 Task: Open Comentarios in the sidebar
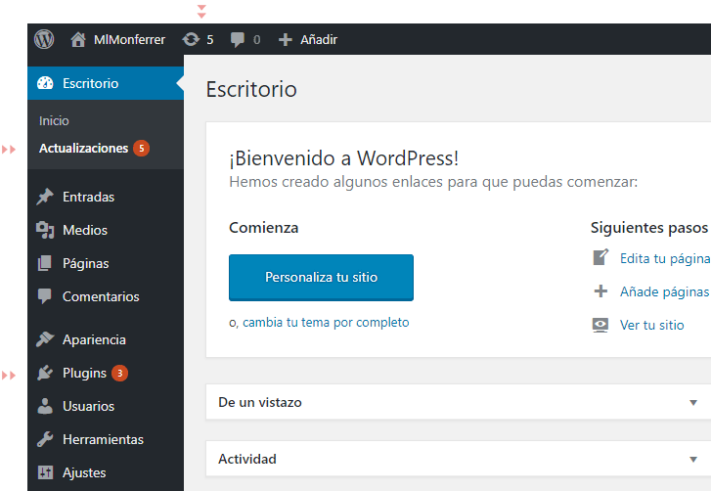[x=101, y=296]
